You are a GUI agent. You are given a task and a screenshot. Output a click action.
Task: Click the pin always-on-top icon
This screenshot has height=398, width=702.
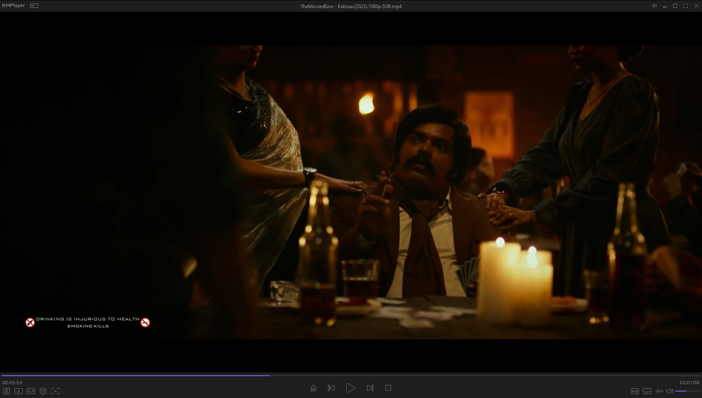click(x=654, y=6)
